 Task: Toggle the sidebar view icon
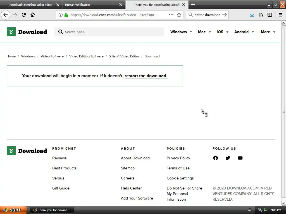coord(270,15)
